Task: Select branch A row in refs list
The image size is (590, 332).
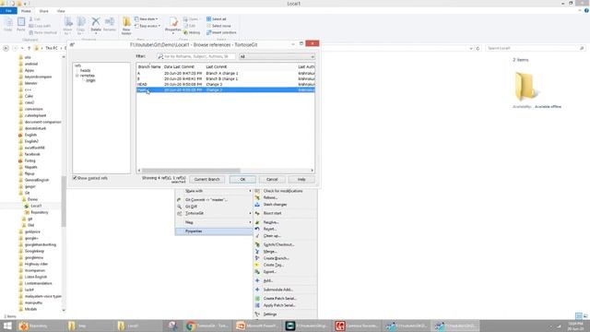Action: point(225,74)
